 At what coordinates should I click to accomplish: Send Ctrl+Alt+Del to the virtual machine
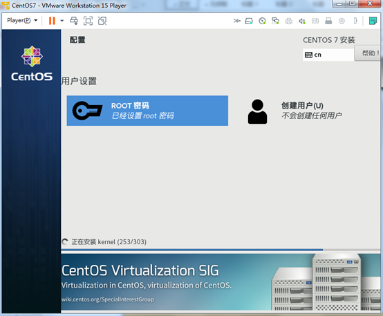click(74, 21)
